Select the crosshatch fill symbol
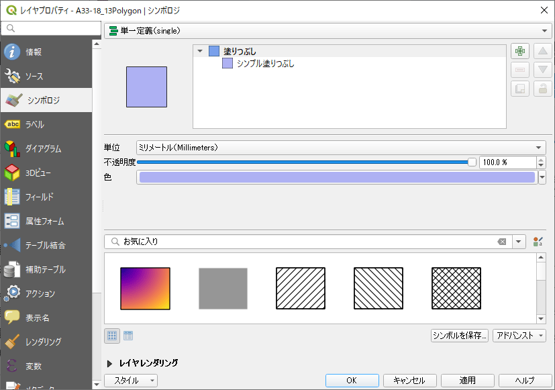The image size is (555, 390). coord(456,289)
